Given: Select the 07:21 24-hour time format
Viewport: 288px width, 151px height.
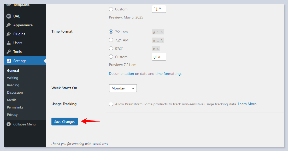Looking at the screenshot, I should [x=111, y=49].
